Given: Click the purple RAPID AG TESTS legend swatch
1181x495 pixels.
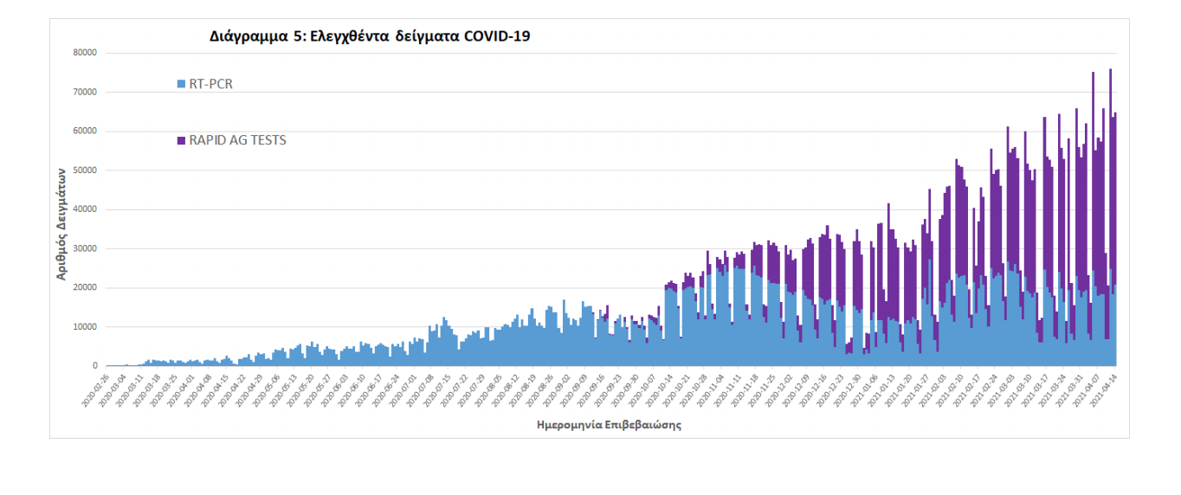Looking at the screenshot, I should 181,140.
